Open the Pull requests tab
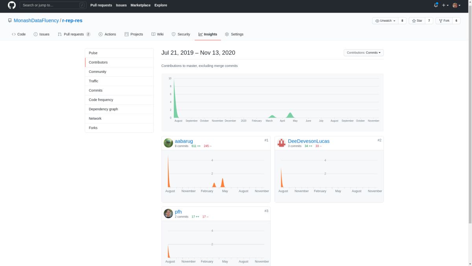 coord(74,34)
